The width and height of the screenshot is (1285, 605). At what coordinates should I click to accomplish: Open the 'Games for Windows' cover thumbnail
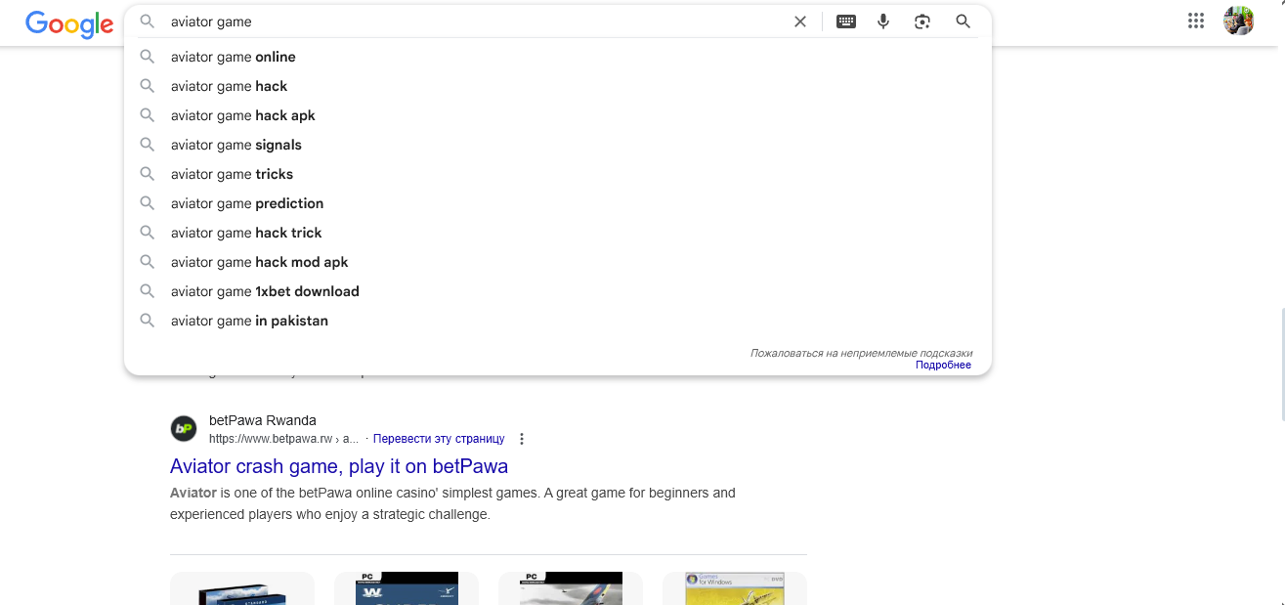click(735, 588)
